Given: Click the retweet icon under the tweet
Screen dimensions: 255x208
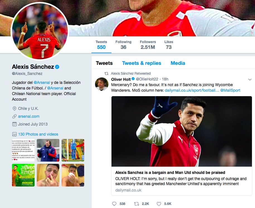Looking at the screenshot, I should 137,204.
